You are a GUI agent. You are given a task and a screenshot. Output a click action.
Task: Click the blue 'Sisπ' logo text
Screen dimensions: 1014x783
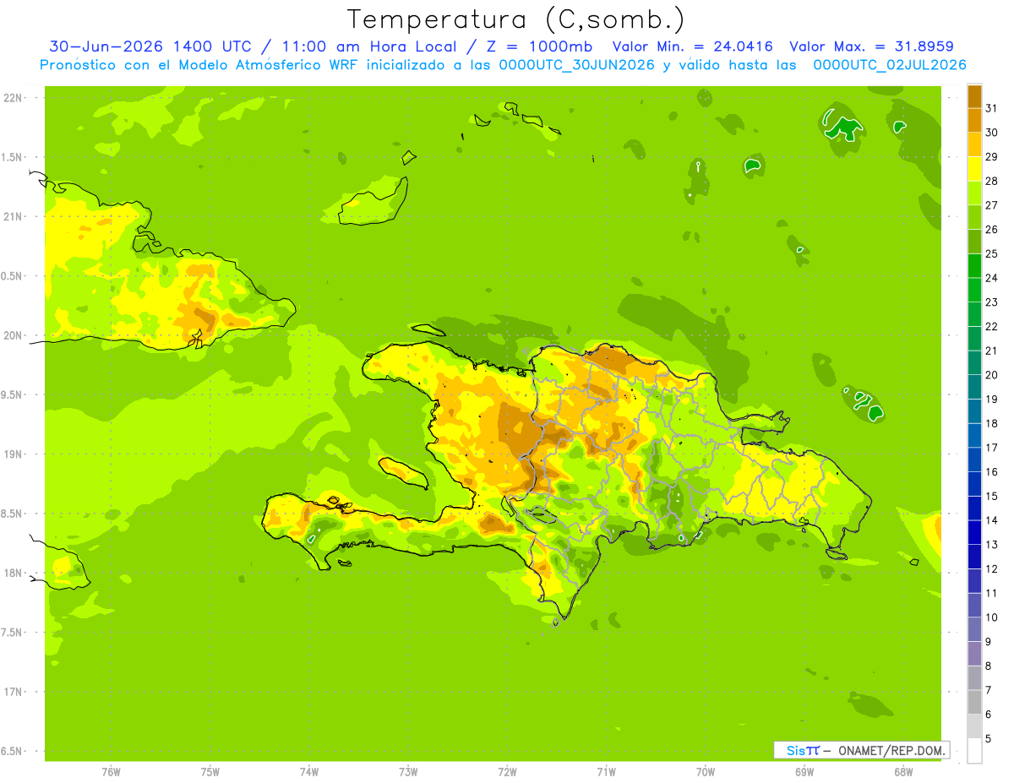[x=802, y=750]
